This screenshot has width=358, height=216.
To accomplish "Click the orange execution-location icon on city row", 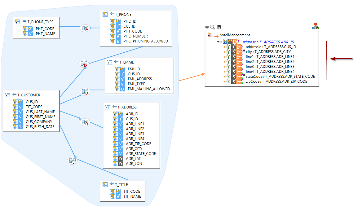I will (x=239, y=52).
